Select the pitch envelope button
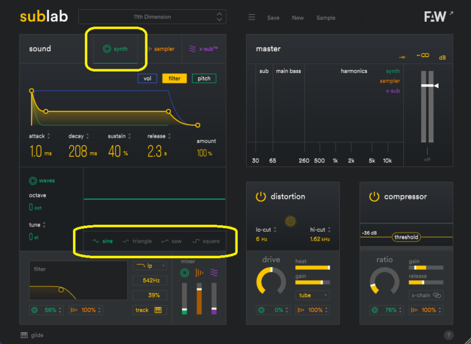471x344 pixels. tap(204, 78)
